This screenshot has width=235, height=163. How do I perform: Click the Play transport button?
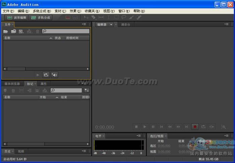[x=145, y=127]
